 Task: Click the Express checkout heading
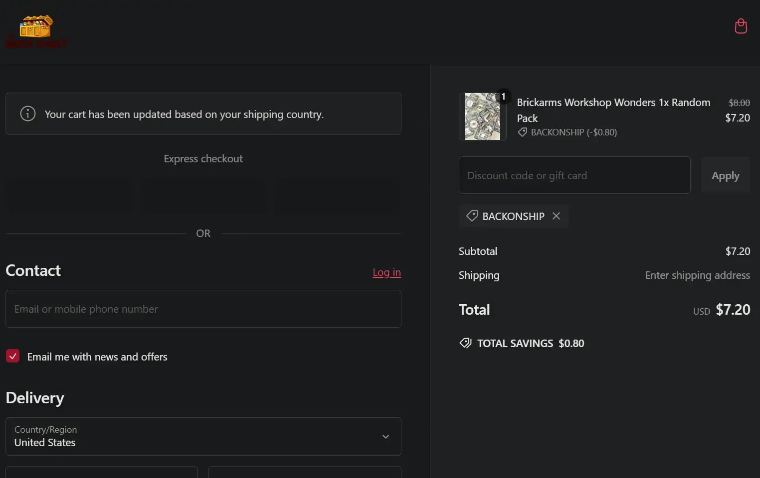203,158
